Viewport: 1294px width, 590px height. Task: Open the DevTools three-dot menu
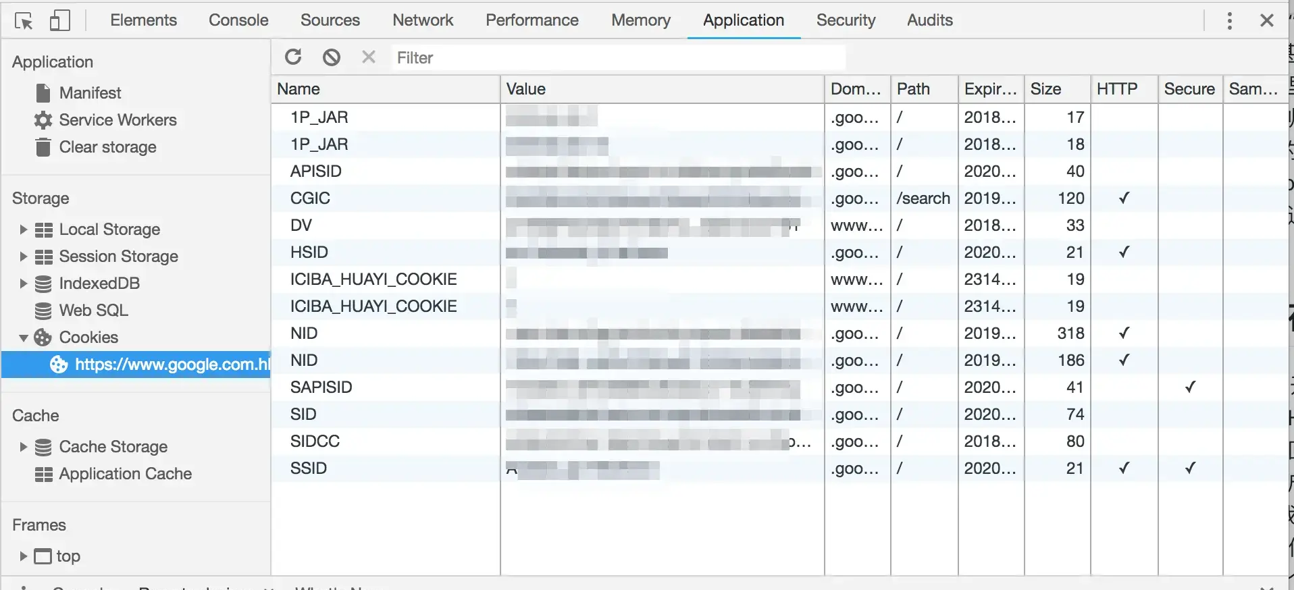pyautogui.click(x=1229, y=21)
